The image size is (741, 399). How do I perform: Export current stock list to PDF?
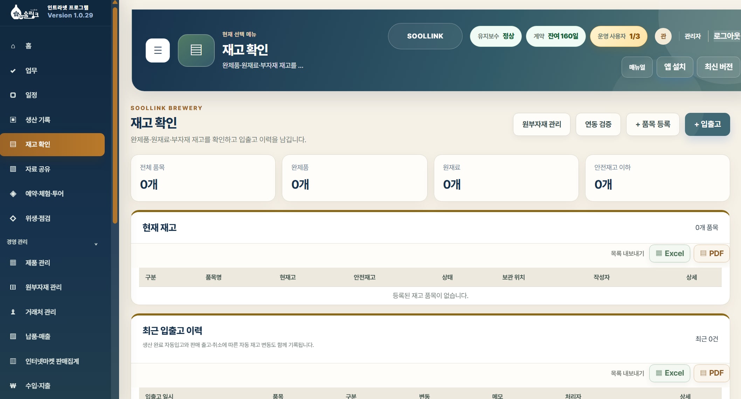coord(712,254)
